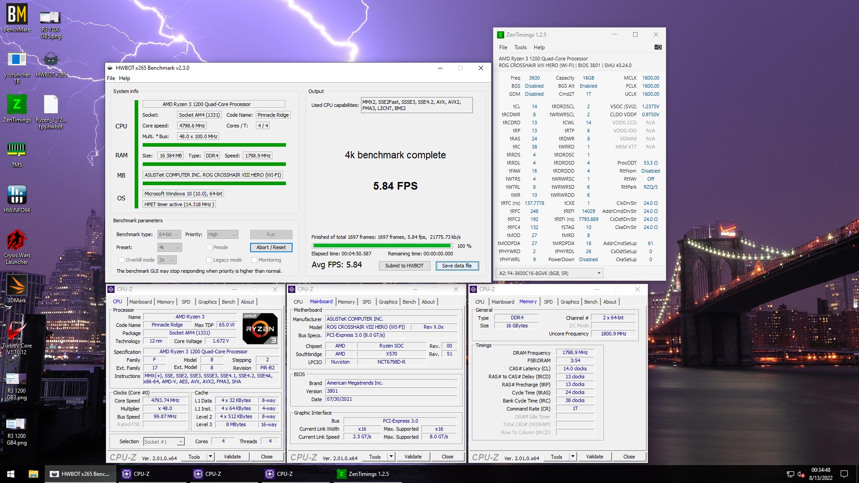This screenshot has width=859, height=483.
Task: Click the benchmark progress bar at 100%
Action: click(382, 246)
